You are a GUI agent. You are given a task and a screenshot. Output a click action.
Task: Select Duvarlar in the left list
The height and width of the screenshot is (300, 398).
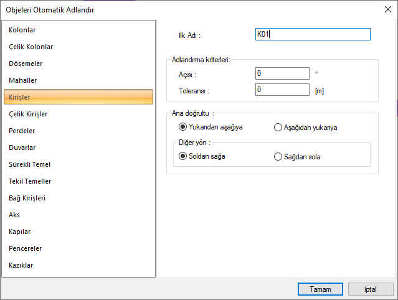coord(22,148)
